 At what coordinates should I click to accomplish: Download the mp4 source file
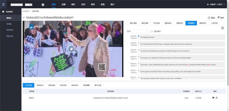217,98
